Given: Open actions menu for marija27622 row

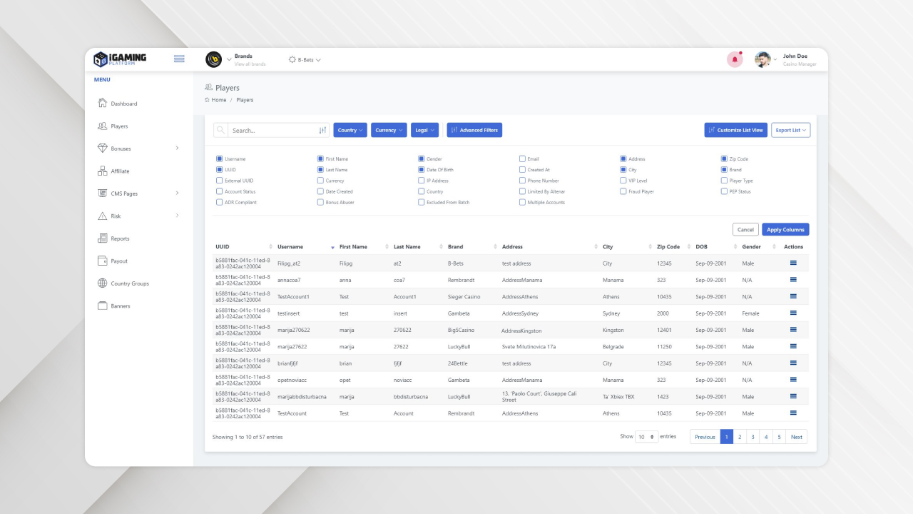Looking at the screenshot, I should pos(793,346).
